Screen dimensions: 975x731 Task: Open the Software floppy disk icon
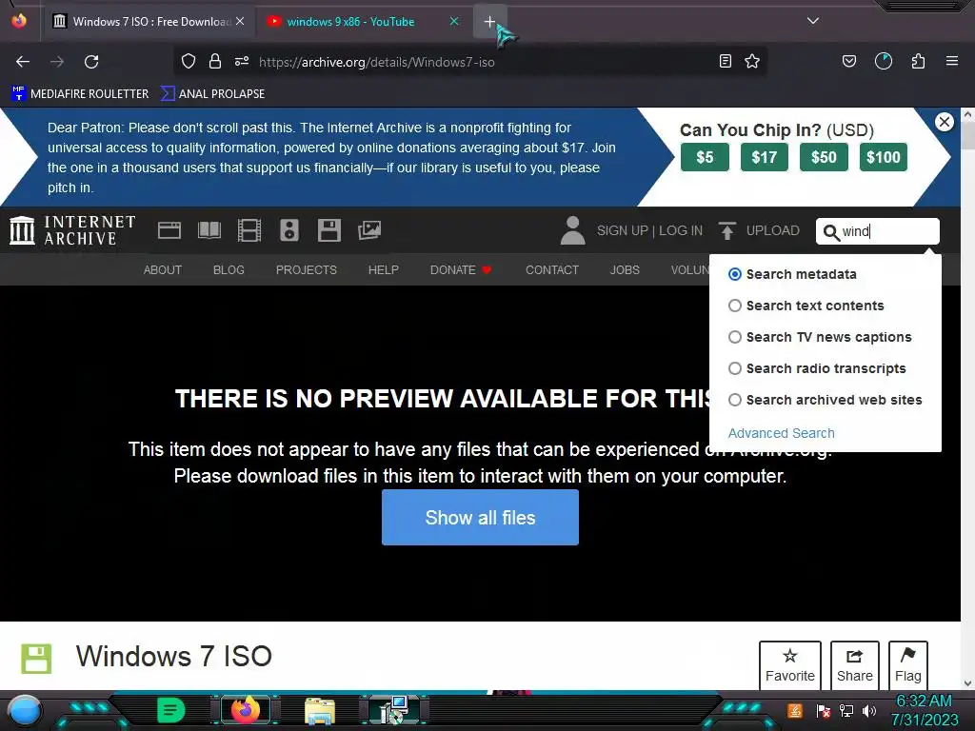click(x=328, y=230)
